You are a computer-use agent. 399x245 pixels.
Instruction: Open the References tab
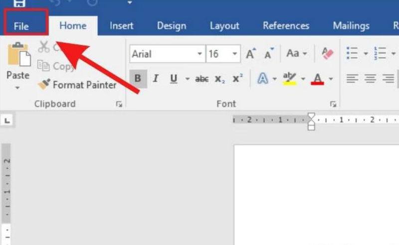click(286, 26)
